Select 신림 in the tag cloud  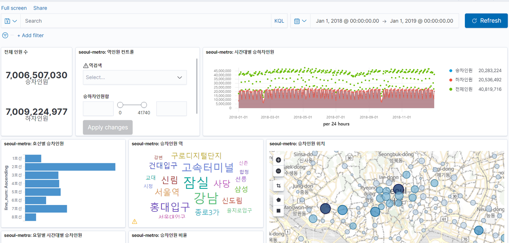(170, 180)
